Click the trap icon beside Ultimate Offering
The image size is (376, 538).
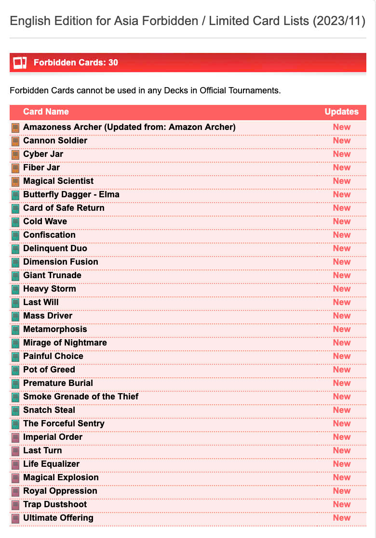pyautogui.click(x=15, y=518)
